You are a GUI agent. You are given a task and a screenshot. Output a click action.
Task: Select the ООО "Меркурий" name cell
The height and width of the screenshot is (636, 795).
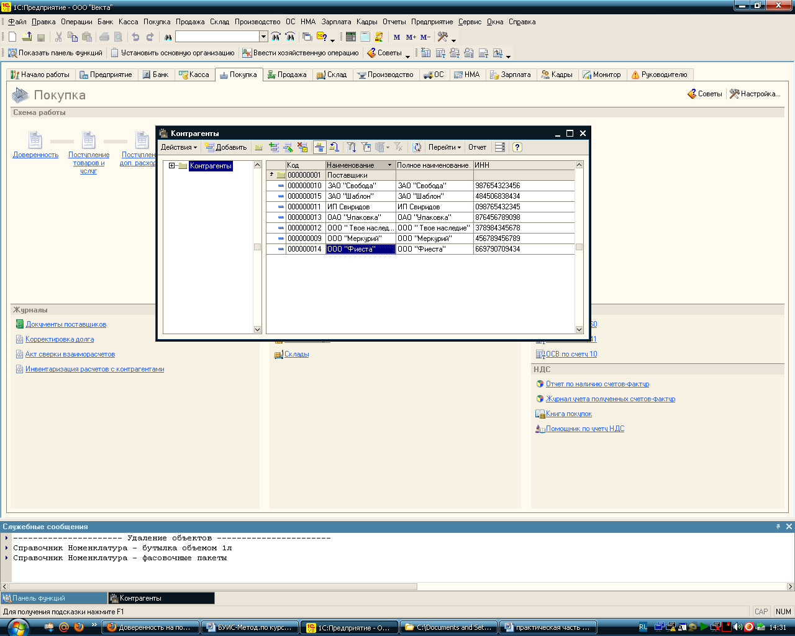point(361,238)
